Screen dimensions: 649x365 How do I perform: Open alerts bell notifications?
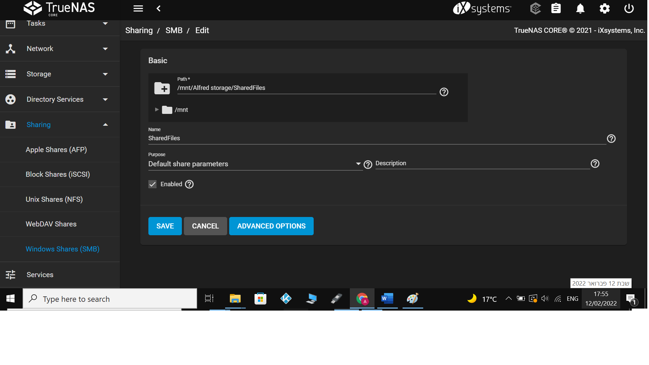pyautogui.click(x=580, y=8)
